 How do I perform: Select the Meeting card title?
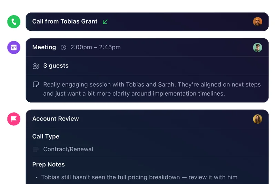[x=44, y=47]
